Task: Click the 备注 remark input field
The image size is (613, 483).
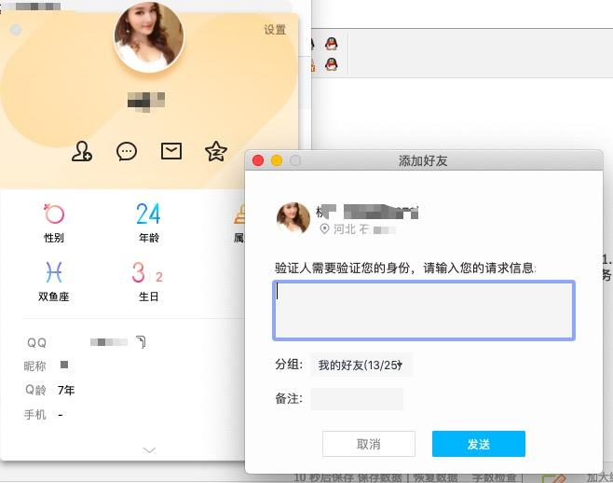Action: pyautogui.click(x=357, y=399)
